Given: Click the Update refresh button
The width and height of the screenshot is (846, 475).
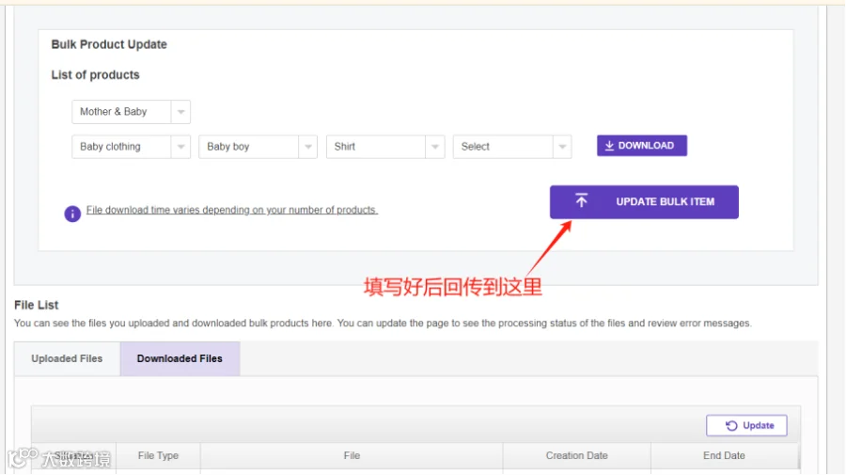Looking at the screenshot, I should coord(746,425).
